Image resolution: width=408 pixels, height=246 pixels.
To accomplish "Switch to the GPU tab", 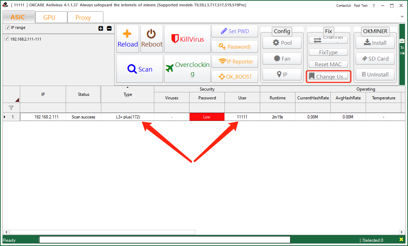I will click(x=49, y=17).
